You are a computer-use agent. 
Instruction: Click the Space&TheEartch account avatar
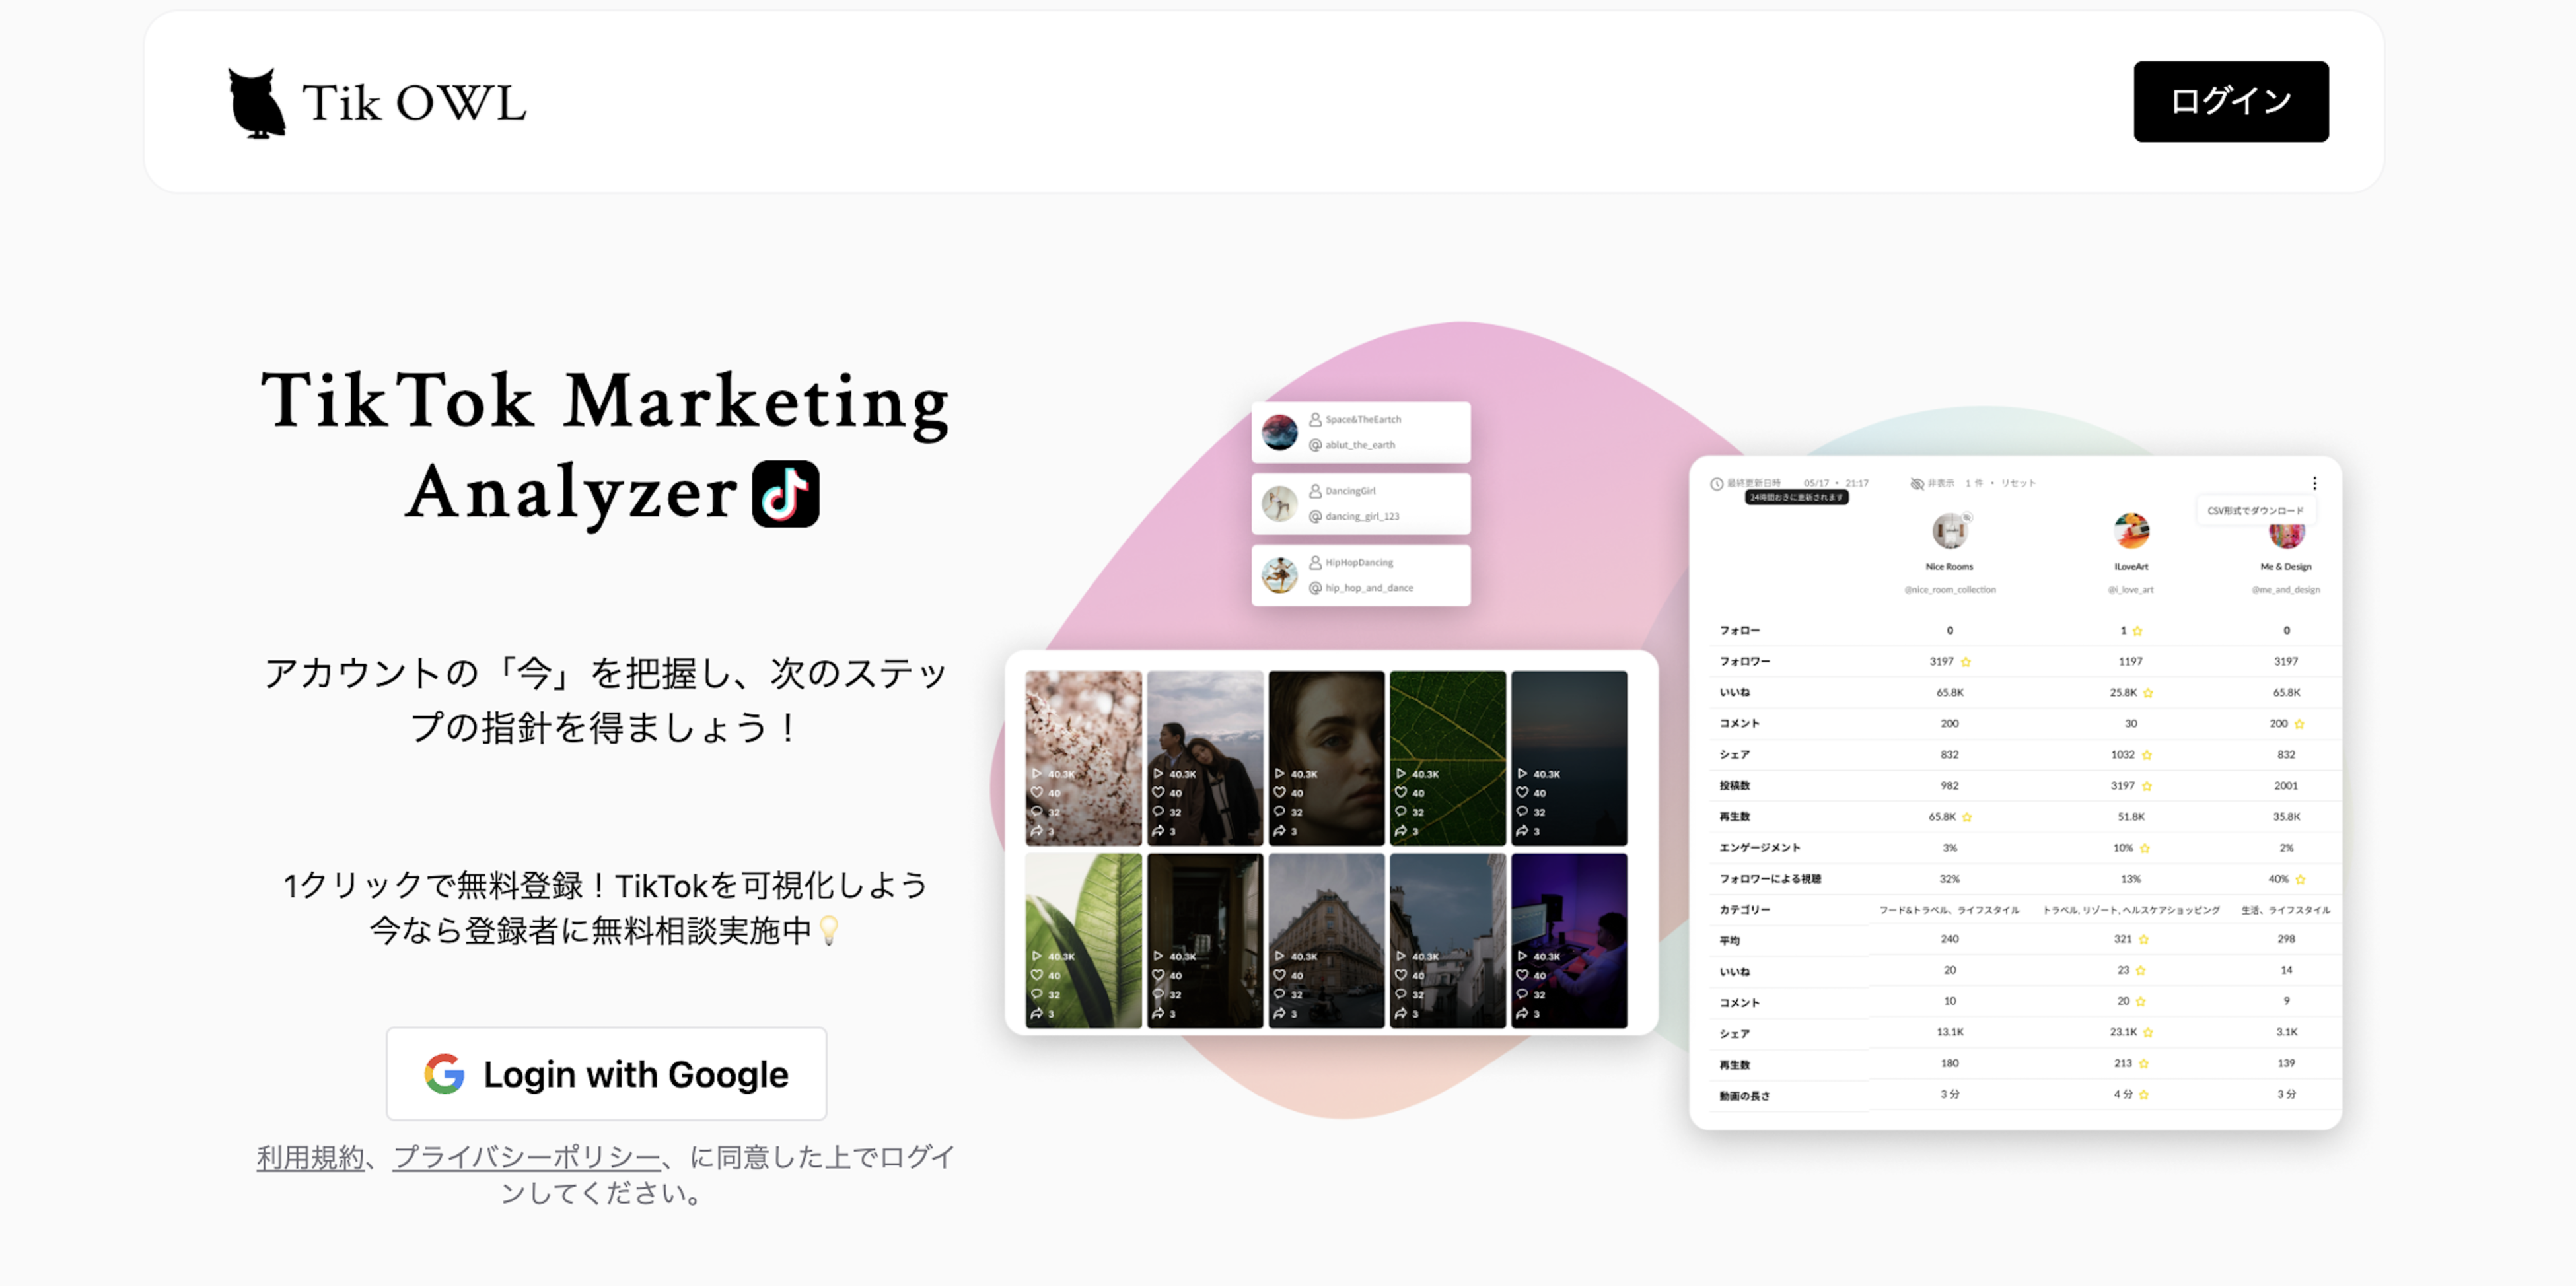click(x=1279, y=432)
